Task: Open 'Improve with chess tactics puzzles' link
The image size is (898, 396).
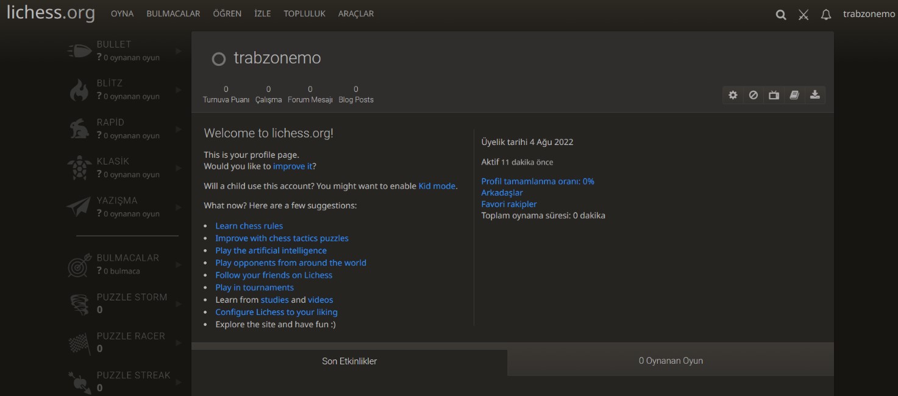Action: 282,238
